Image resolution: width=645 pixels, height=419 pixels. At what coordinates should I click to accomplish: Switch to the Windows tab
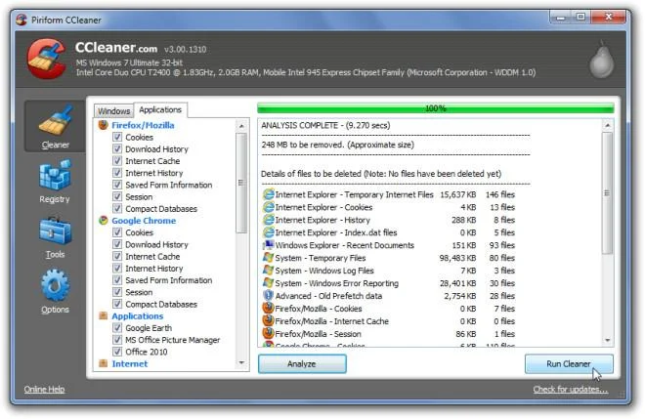click(x=114, y=110)
